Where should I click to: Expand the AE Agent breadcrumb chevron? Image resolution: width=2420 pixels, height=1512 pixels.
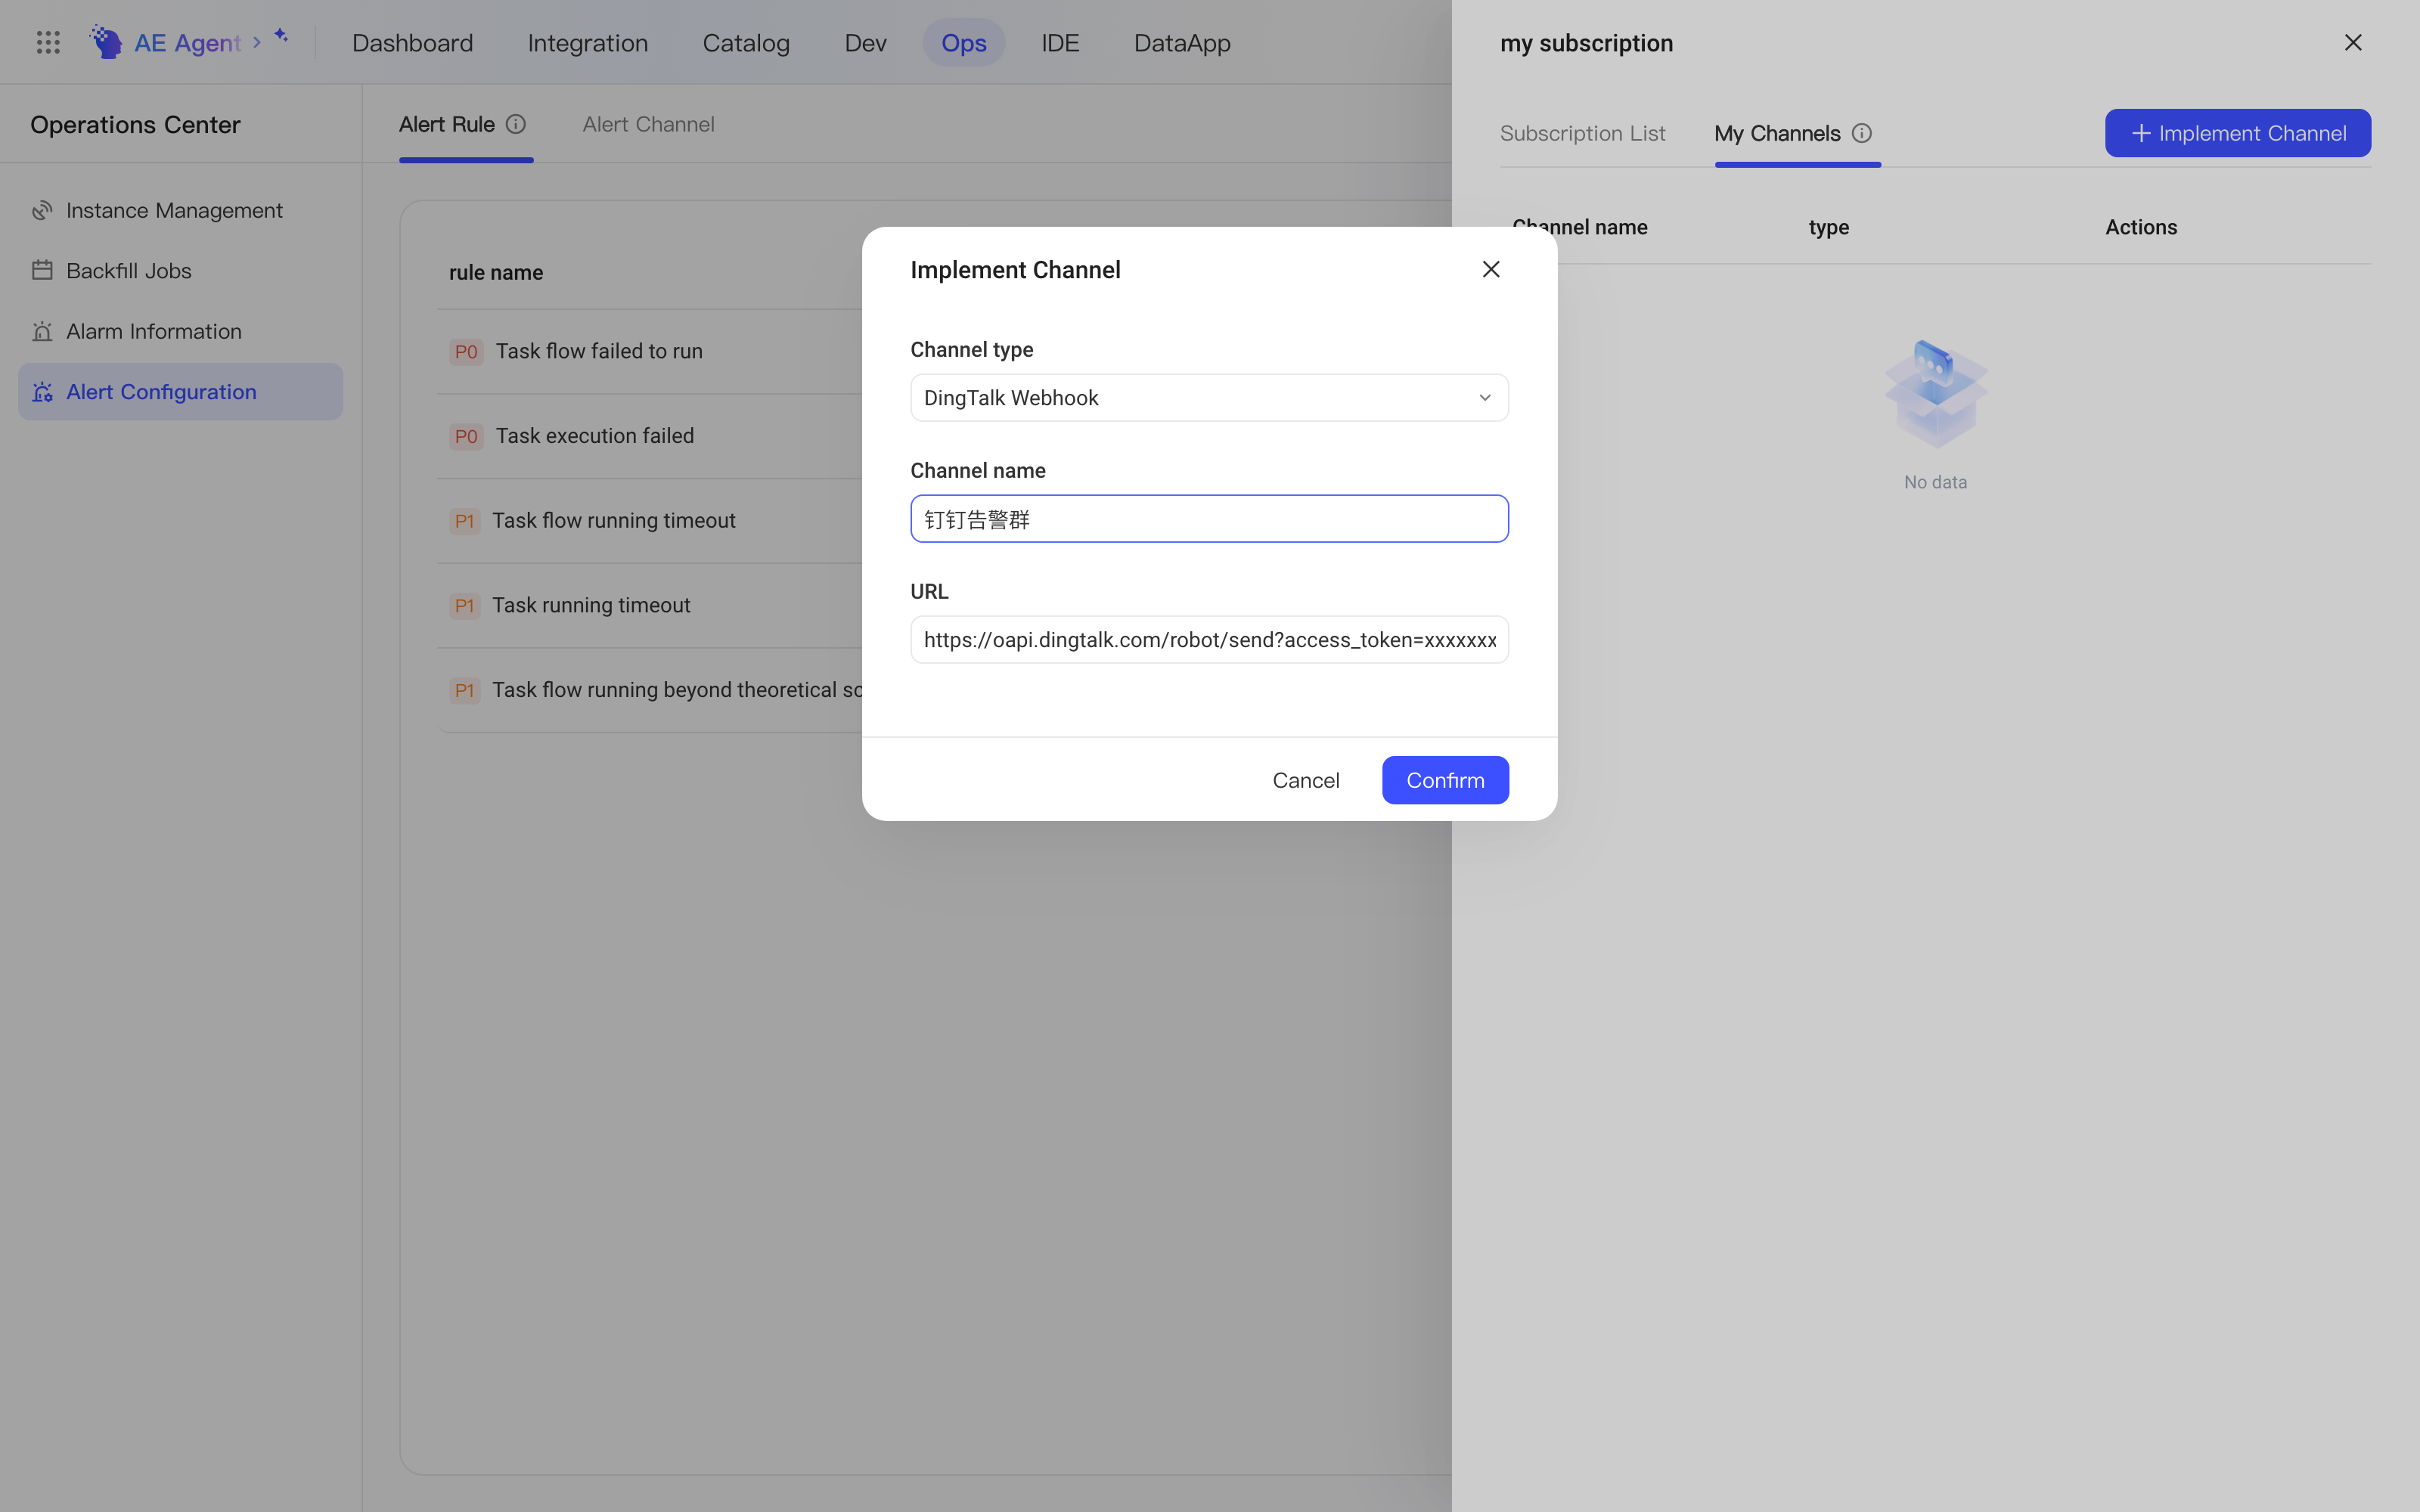(x=257, y=42)
